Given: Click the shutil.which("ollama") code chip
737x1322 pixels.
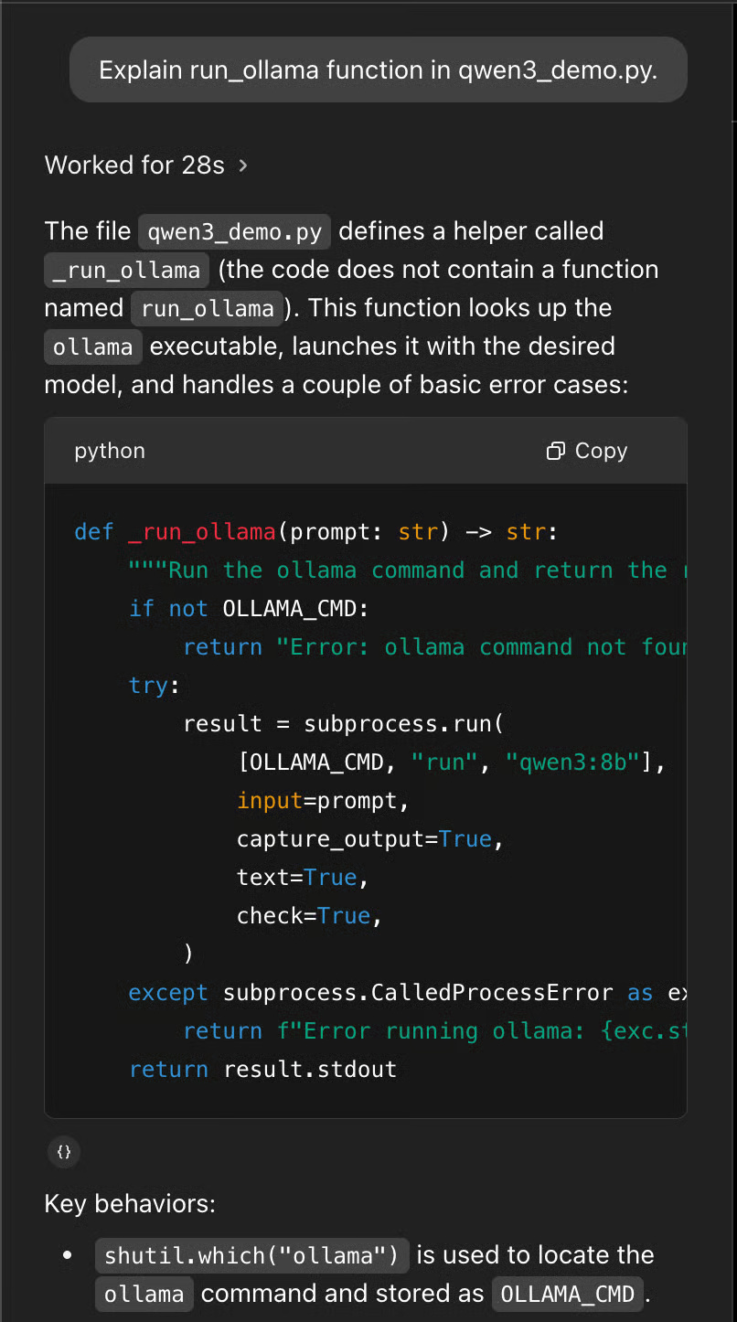Looking at the screenshot, I should (x=251, y=1255).
